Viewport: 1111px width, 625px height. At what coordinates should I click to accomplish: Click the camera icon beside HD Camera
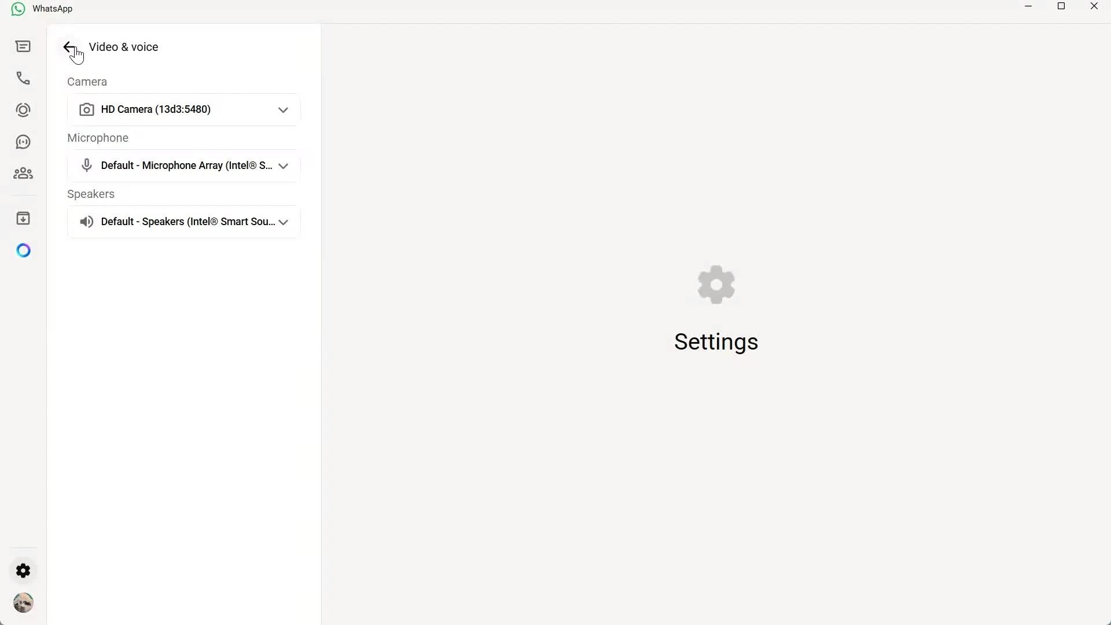coord(87,109)
